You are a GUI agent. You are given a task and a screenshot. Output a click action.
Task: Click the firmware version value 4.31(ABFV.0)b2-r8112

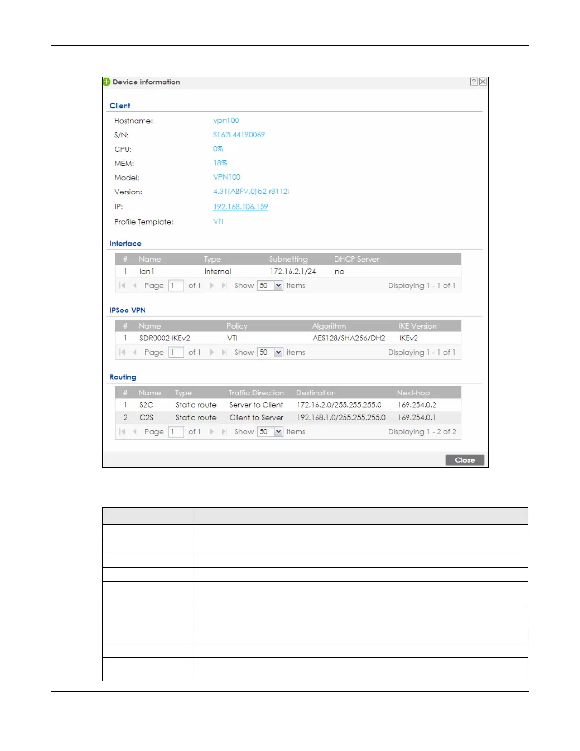251,192
